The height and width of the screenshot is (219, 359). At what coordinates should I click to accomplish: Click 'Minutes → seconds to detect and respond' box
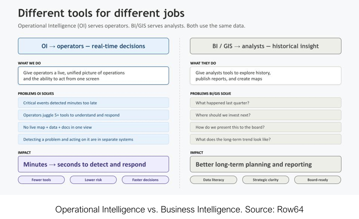pyautogui.click(x=93, y=164)
